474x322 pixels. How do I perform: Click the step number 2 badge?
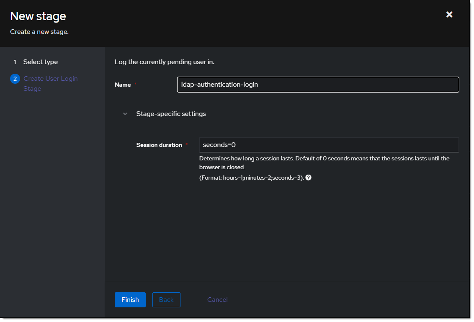(x=15, y=79)
